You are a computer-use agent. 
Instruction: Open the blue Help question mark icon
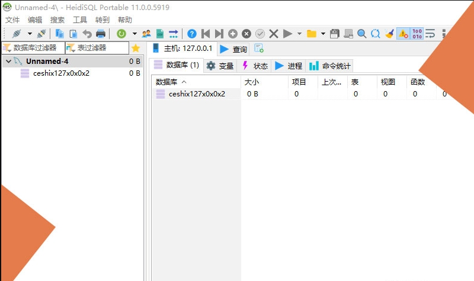pos(191,34)
